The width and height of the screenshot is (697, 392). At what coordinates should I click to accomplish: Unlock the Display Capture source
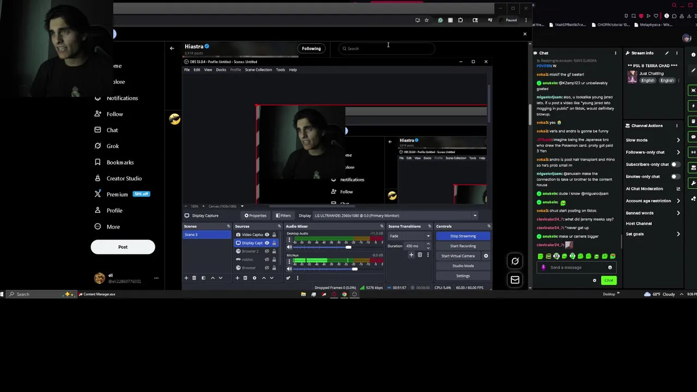pos(274,243)
